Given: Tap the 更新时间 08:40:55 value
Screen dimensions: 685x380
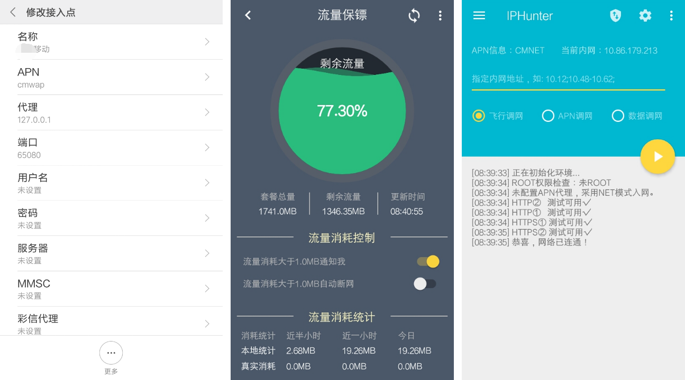Looking at the screenshot, I should [x=407, y=212].
